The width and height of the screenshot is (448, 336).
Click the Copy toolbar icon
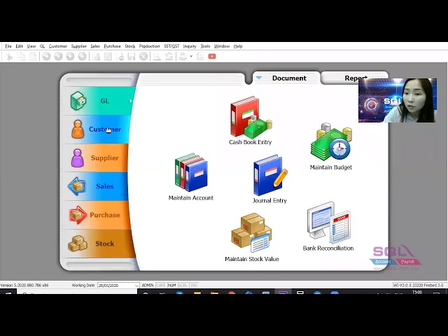click(x=21, y=57)
